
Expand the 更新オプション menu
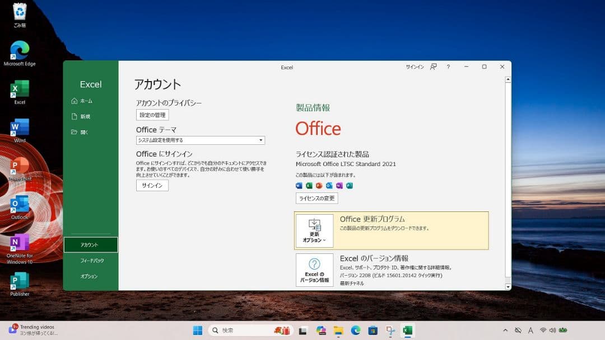pos(315,231)
